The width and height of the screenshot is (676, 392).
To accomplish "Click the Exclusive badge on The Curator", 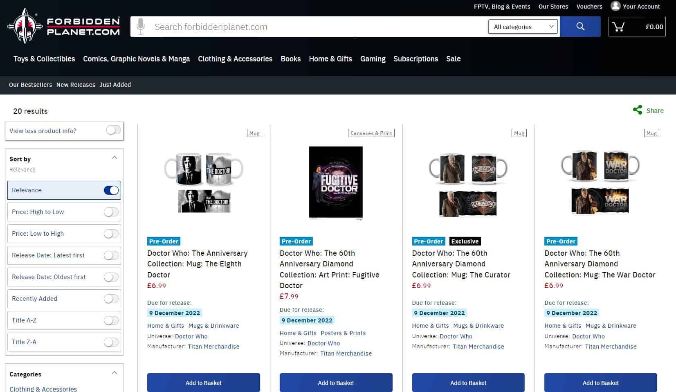I will pyautogui.click(x=465, y=241).
